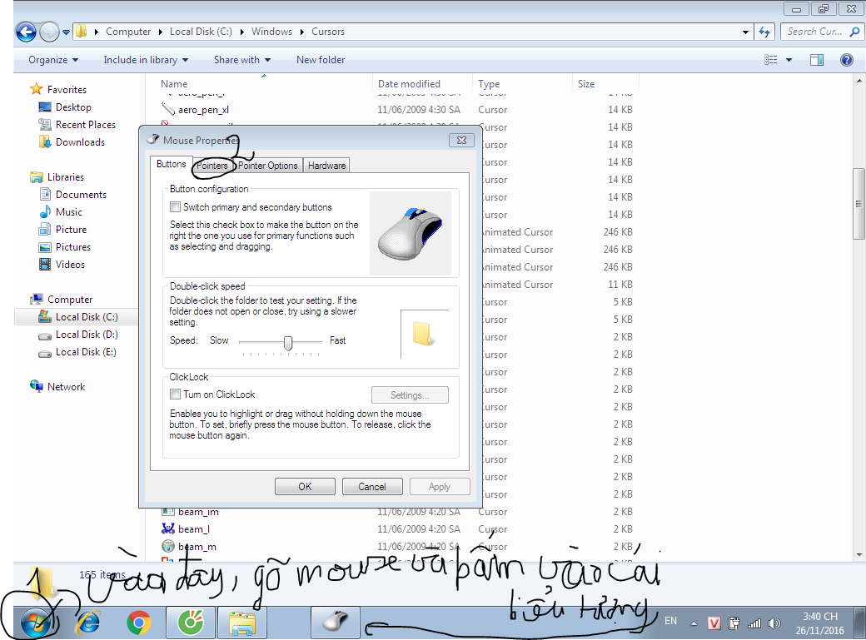Expand the Organize dropdown menu
Screen dimensions: 866x640
click(x=53, y=60)
